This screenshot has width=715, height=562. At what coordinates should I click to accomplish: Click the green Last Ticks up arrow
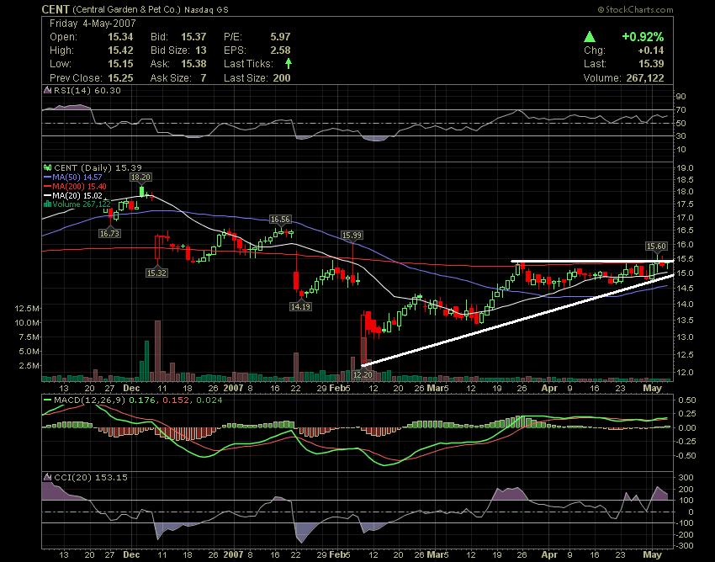tap(289, 63)
